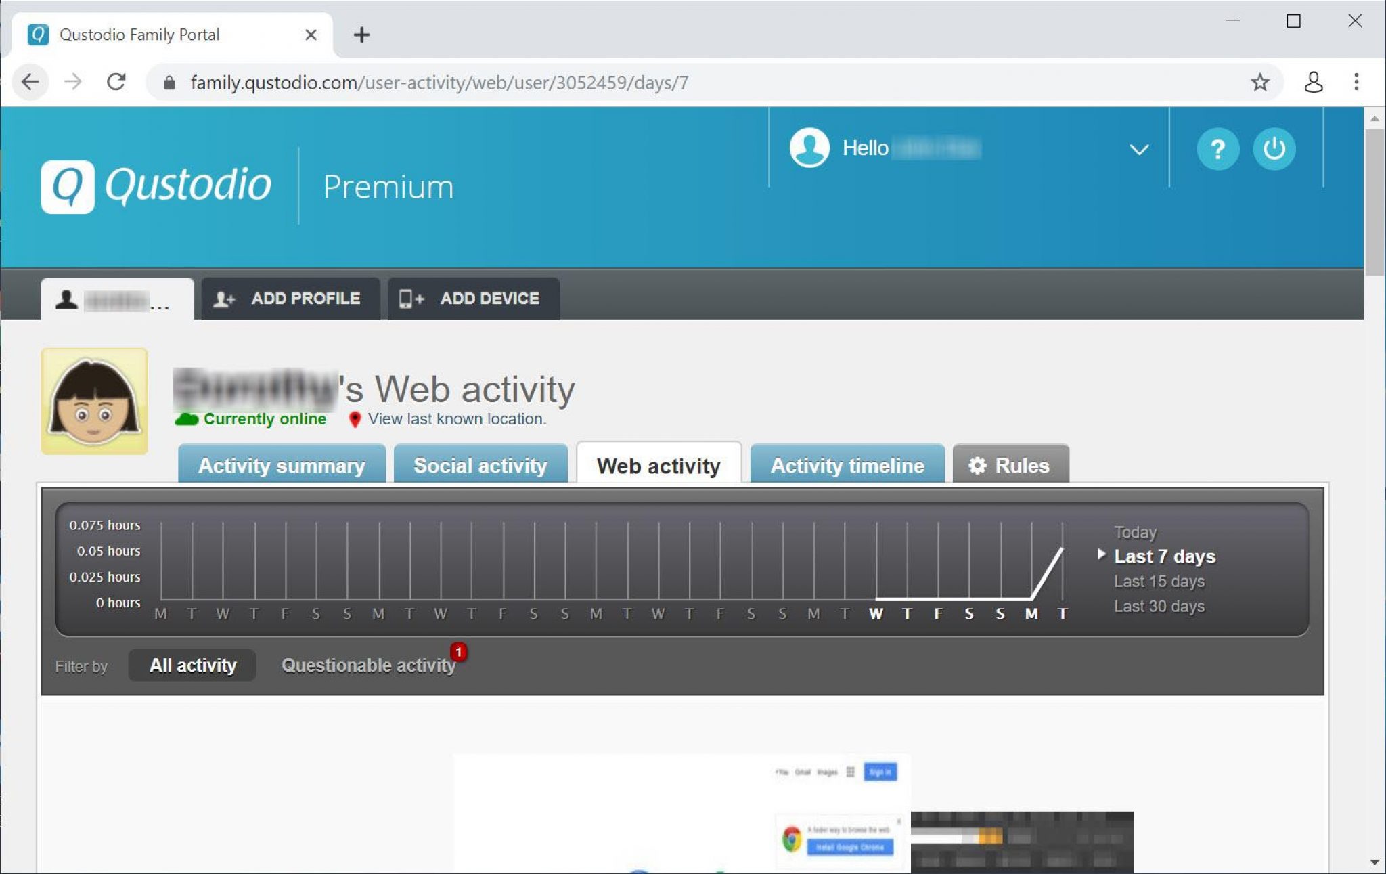This screenshot has height=874, width=1386.
Task: Select the Questionable activity filter toggle
Action: pyautogui.click(x=368, y=665)
